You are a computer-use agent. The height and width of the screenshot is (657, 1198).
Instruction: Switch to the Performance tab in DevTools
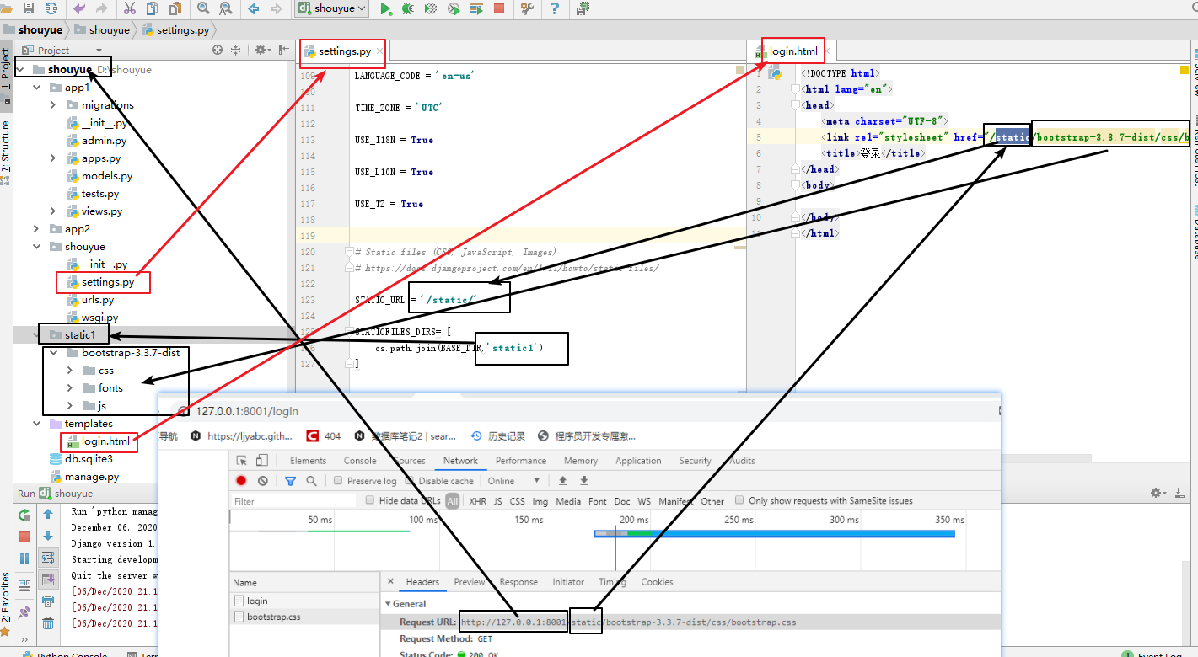521,461
